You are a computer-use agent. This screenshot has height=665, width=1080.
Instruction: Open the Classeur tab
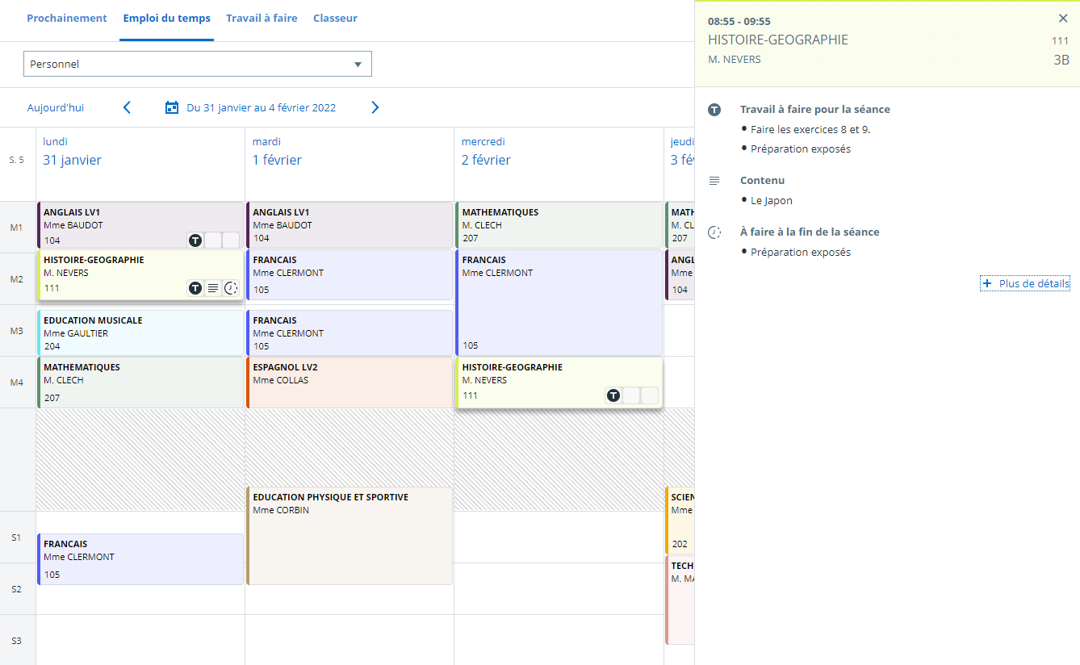(x=335, y=19)
